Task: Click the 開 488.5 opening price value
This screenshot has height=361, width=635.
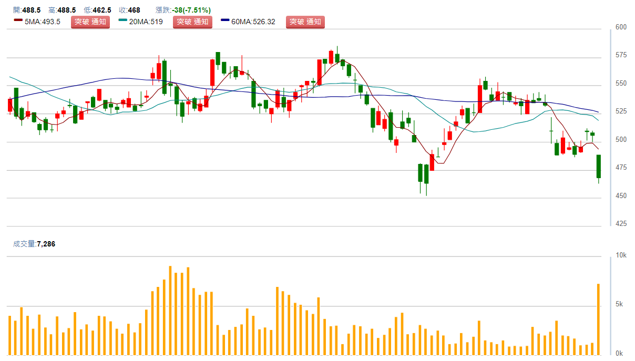Action: pyautogui.click(x=30, y=10)
